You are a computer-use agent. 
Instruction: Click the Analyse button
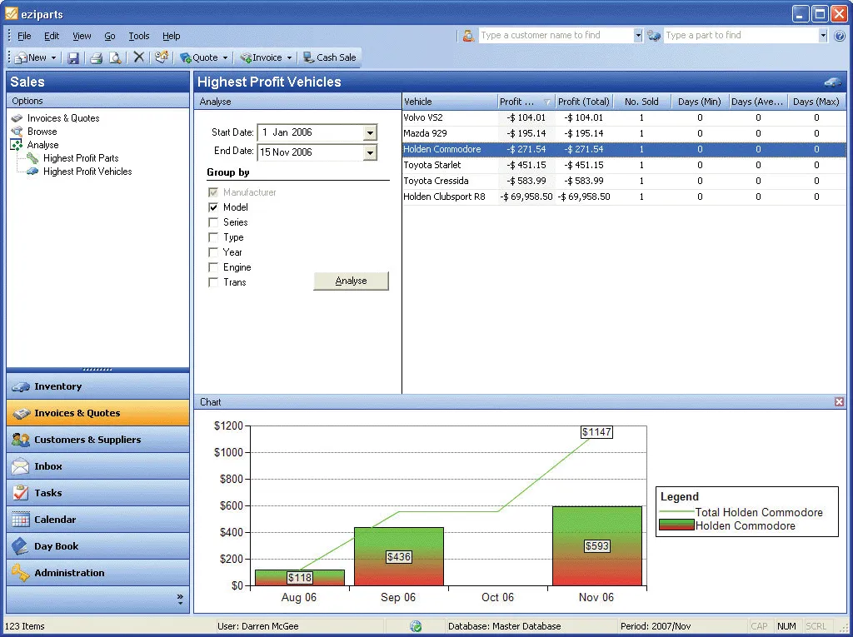click(351, 281)
